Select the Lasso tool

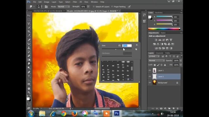coord(29,23)
